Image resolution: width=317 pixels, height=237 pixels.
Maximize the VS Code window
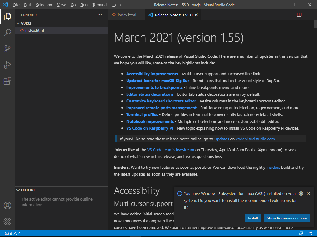pyautogui.click(x=296, y=5)
